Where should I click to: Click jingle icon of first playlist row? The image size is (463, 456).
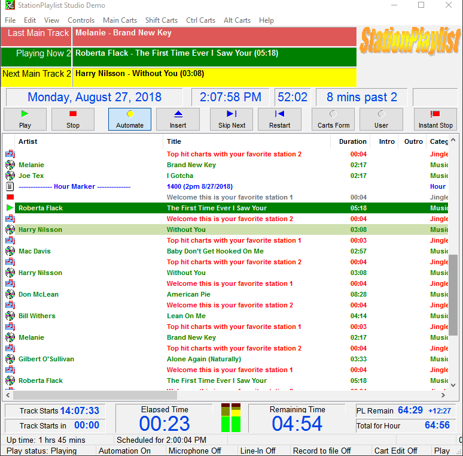click(10, 154)
